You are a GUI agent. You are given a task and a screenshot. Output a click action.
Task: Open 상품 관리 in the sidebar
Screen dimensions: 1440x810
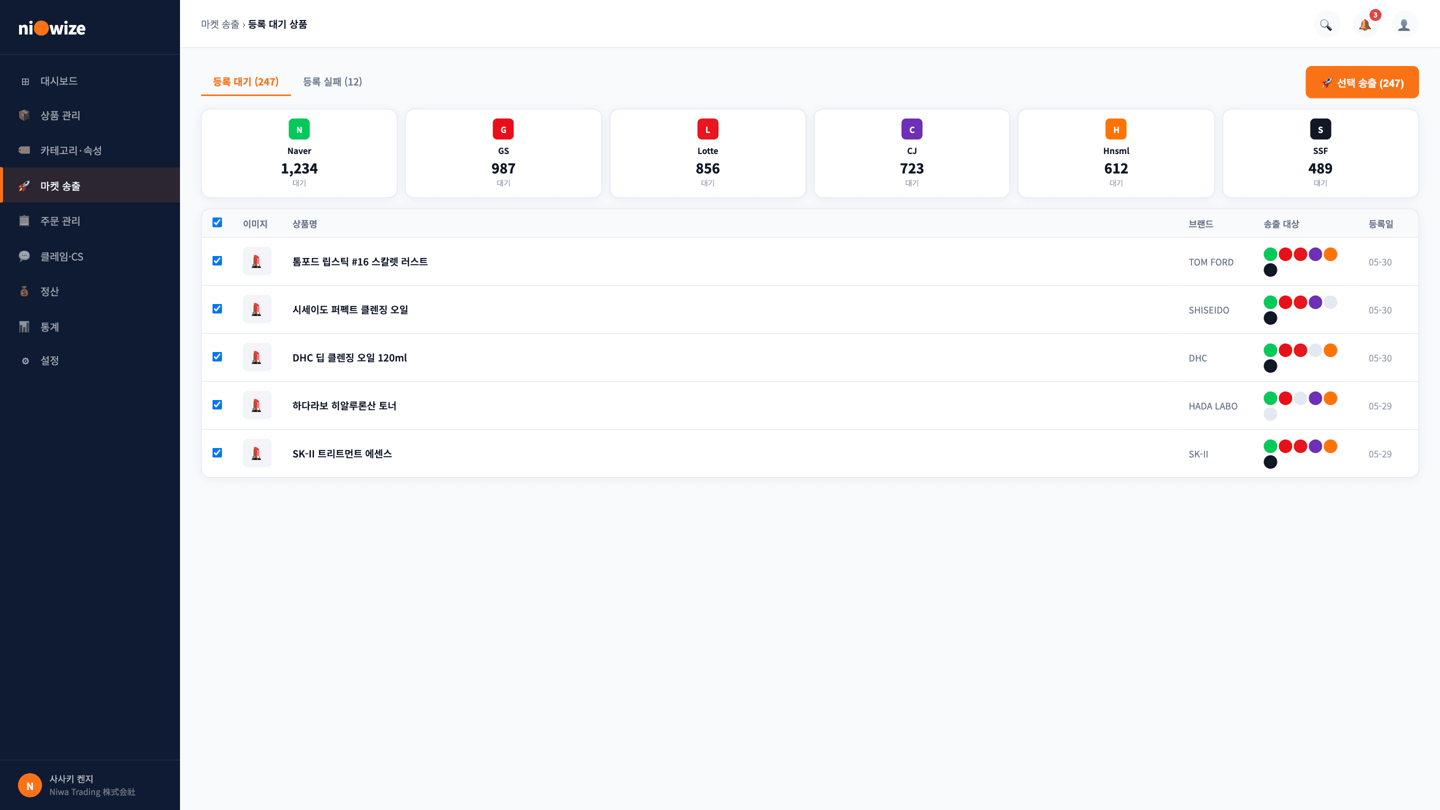click(x=90, y=115)
